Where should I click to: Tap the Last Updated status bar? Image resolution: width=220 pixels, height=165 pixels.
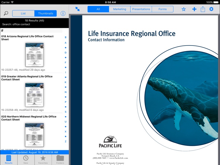tap(35, 152)
